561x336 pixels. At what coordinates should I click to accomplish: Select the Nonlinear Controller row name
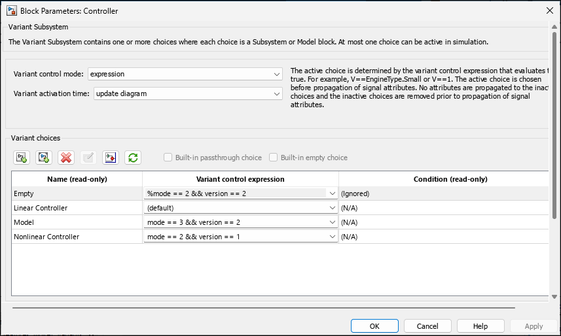(x=46, y=237)
